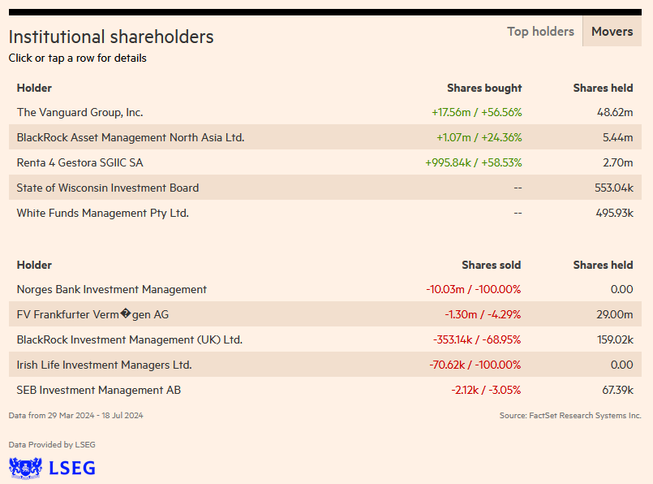Click the FactSet Research Systems source text
653x484 pixels.
[570, 415]
